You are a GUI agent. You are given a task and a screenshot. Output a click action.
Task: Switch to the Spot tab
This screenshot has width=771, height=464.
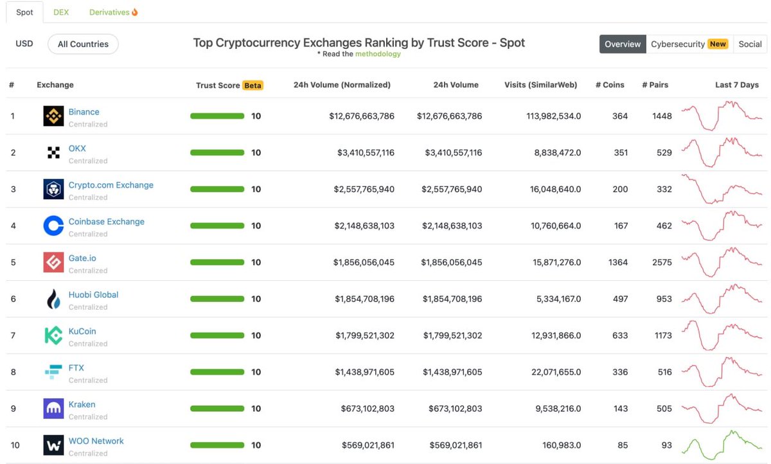[24, 12]
